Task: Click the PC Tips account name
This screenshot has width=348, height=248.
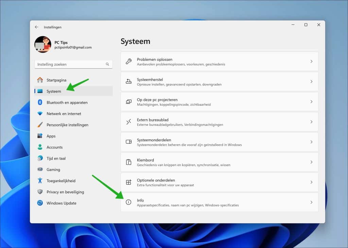Action: (x=61, y=42)
